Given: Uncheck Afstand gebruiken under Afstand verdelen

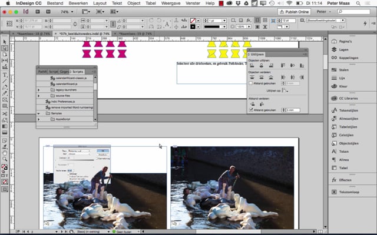Looking at the screenshot, I should coord(251,110).
